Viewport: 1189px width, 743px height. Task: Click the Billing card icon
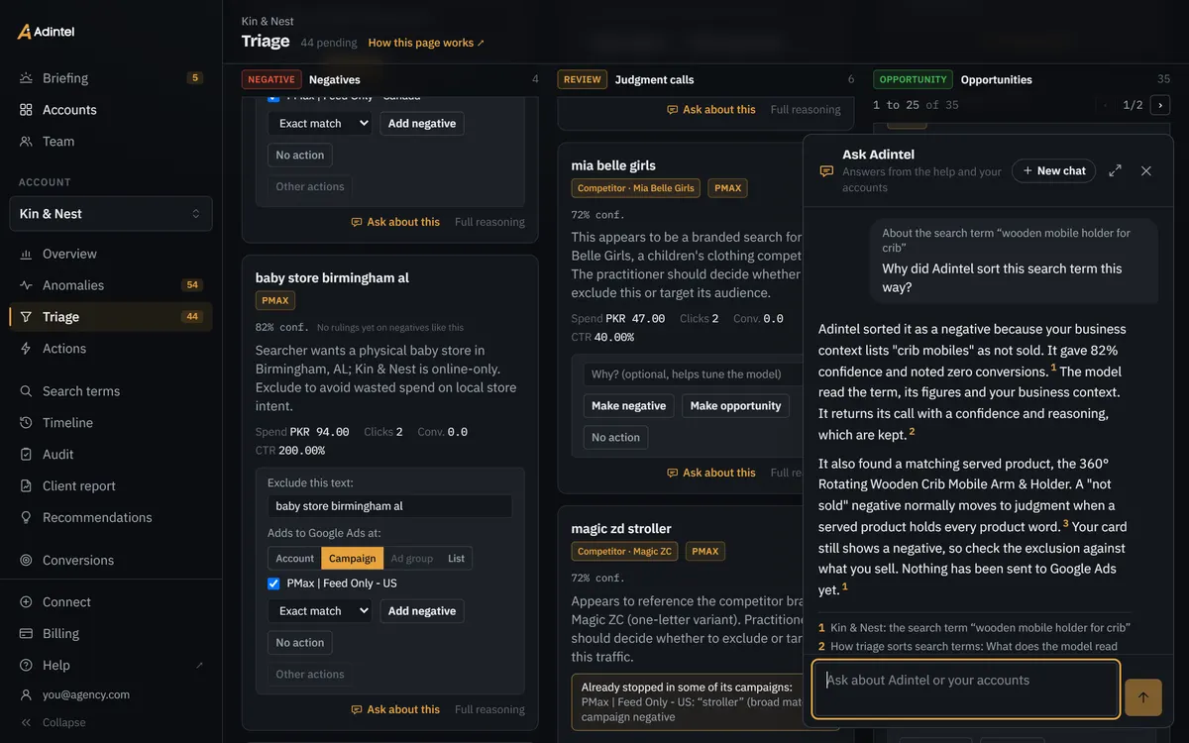(26, 634)
